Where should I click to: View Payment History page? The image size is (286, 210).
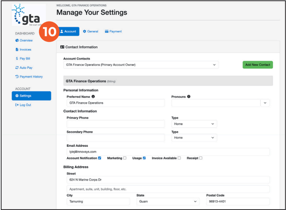click(29, 77)
